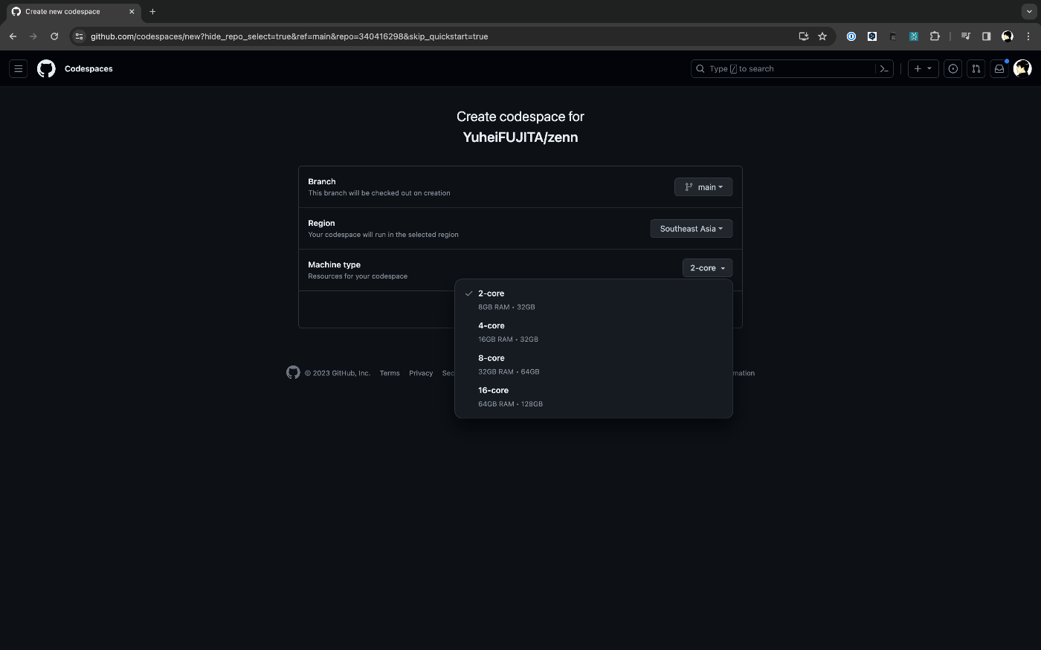Collapse the 2-core machine type dropdown
This screenshot has width=1041, height=650.
click(708, 268)
